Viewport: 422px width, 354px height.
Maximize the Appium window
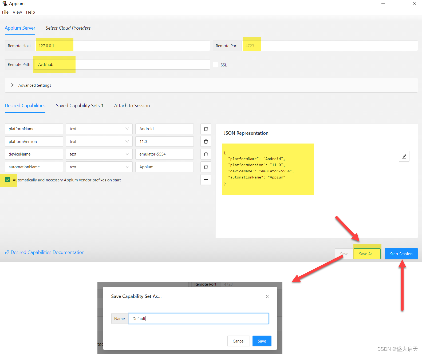pyautogui.click(x=399, y=3)
